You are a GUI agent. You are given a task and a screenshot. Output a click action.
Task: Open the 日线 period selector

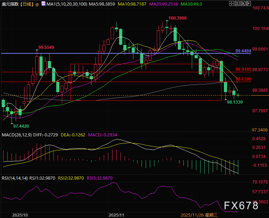[27, 4]
